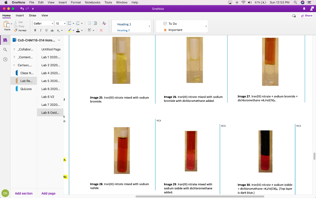Viewport: 316px width, 198px height.
Task: Apply the font color
Action: 78,30
